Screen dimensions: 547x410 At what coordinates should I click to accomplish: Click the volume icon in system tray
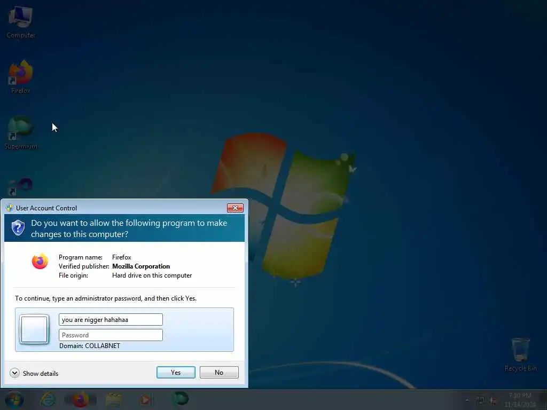pos(493,400)
